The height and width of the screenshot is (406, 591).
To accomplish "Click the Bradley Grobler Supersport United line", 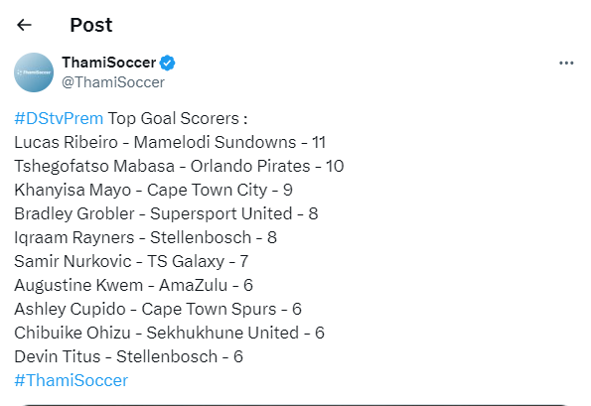I will pyautogui.click(x=166, y=213).
